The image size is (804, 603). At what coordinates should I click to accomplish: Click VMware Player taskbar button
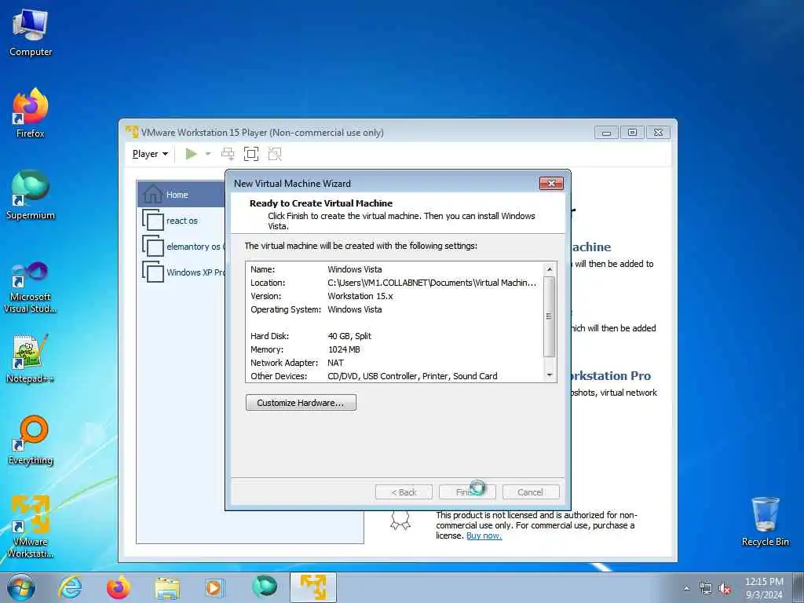[x=313, y=587]
